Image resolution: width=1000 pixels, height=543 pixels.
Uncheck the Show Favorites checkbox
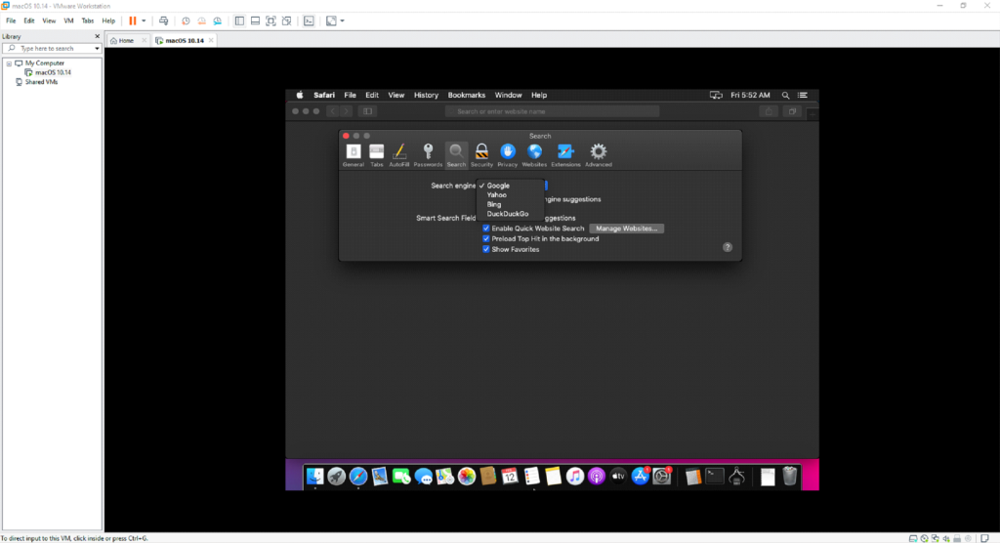click(486, 249)
